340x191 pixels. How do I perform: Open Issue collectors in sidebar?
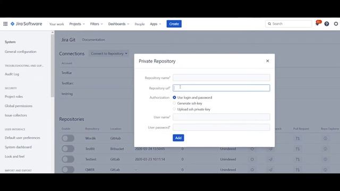pos(16,115)
